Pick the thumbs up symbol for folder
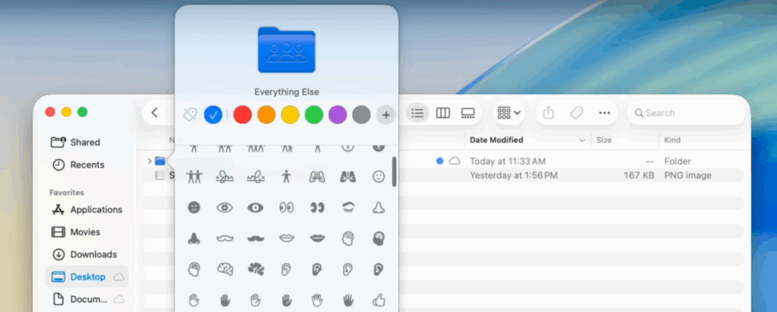The image size is (777, 312). pyautogui.click(x=378, y=300)
